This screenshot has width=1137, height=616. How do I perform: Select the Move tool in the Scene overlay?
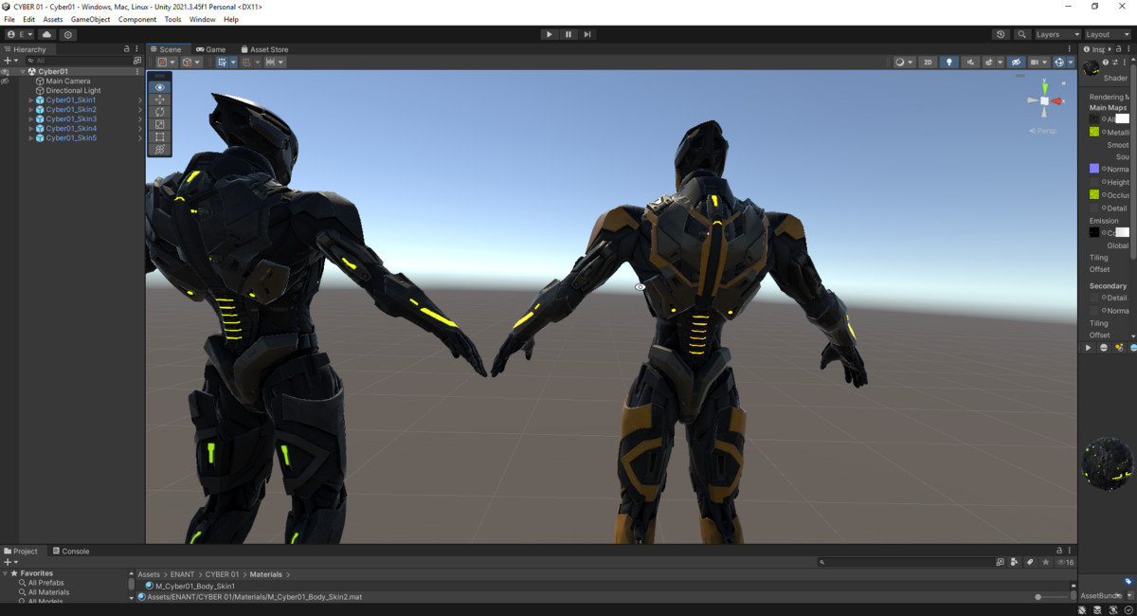(159, 99)
